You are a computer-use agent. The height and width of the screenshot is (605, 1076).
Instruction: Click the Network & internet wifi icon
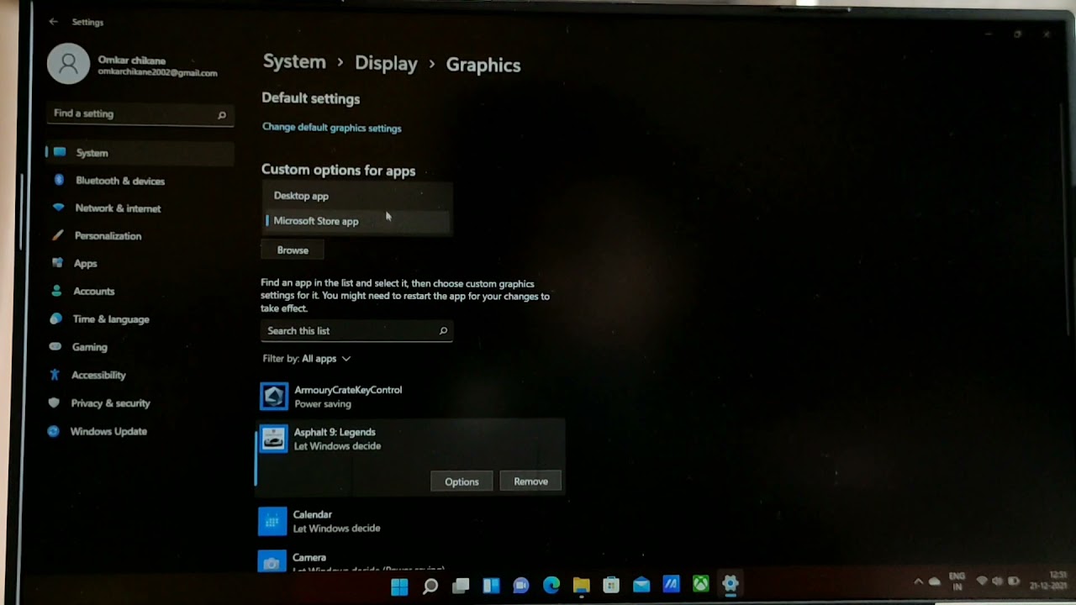tap(58, 208)
